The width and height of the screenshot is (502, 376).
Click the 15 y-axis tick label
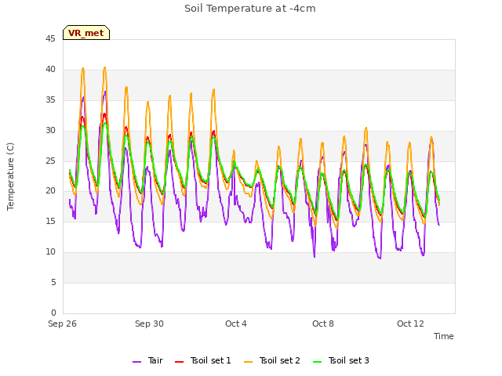point(50,221)
